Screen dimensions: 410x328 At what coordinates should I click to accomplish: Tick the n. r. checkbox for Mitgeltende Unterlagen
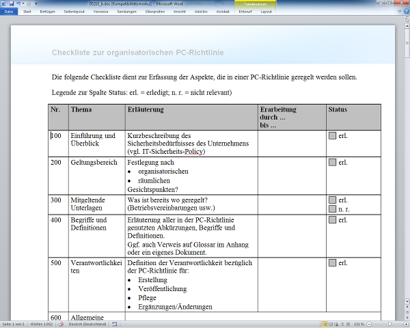click(x=332, y=208)
